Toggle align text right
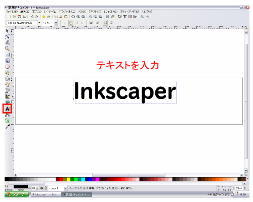The height and width of the screenshot is (202, 253). coord(76,23)
